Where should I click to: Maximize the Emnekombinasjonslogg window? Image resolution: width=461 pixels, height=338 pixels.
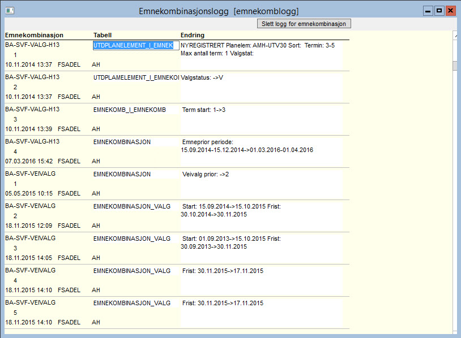(439, 11)
